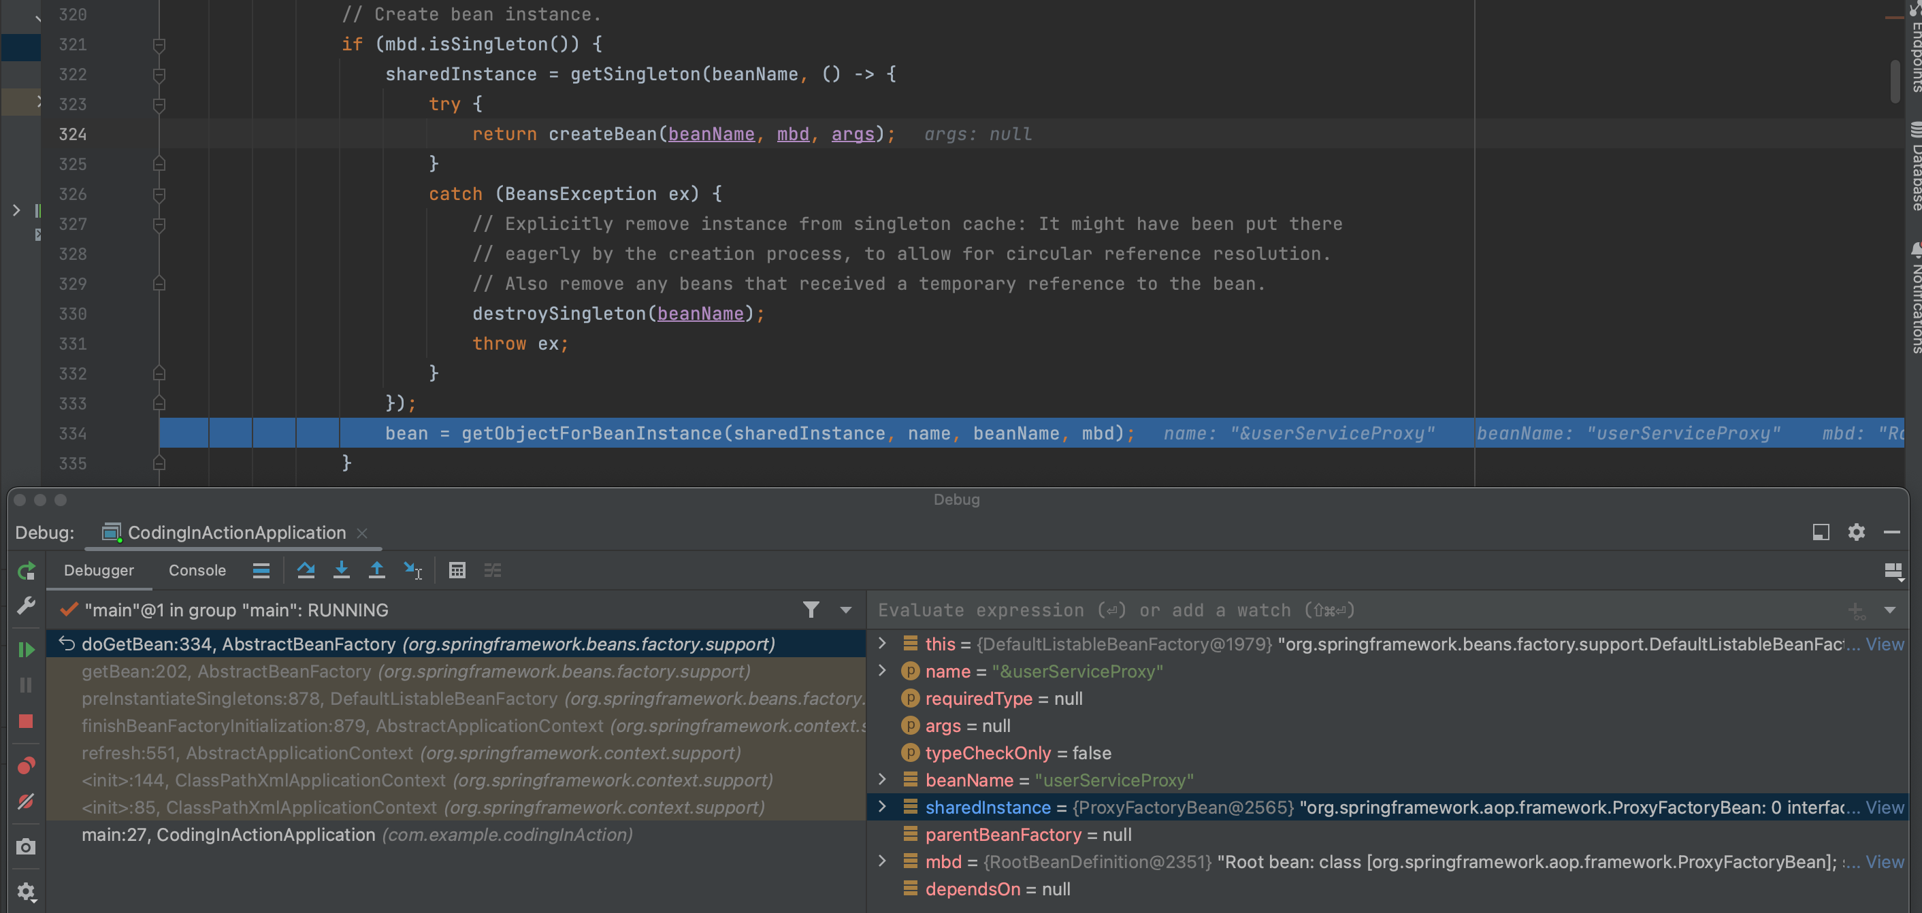
Task: Open thread selector dropdown arrow
Action: click(845, 610)
